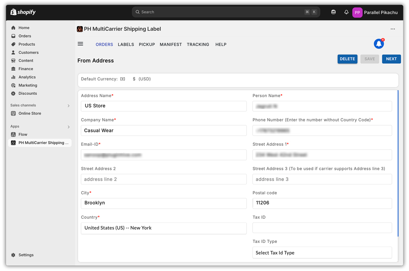Click the Flow app icon
Viewport: 409px width, 271px height.
click(x=13, y=134)
